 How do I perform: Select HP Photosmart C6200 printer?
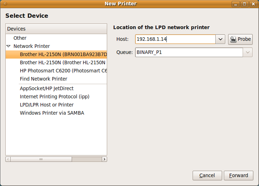click(63, 71)
